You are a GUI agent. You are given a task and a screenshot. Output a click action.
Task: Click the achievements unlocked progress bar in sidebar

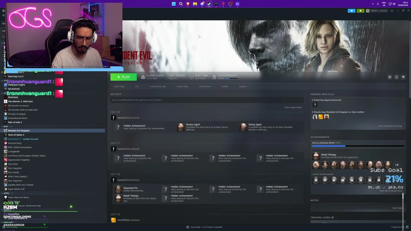coord(358,146)
